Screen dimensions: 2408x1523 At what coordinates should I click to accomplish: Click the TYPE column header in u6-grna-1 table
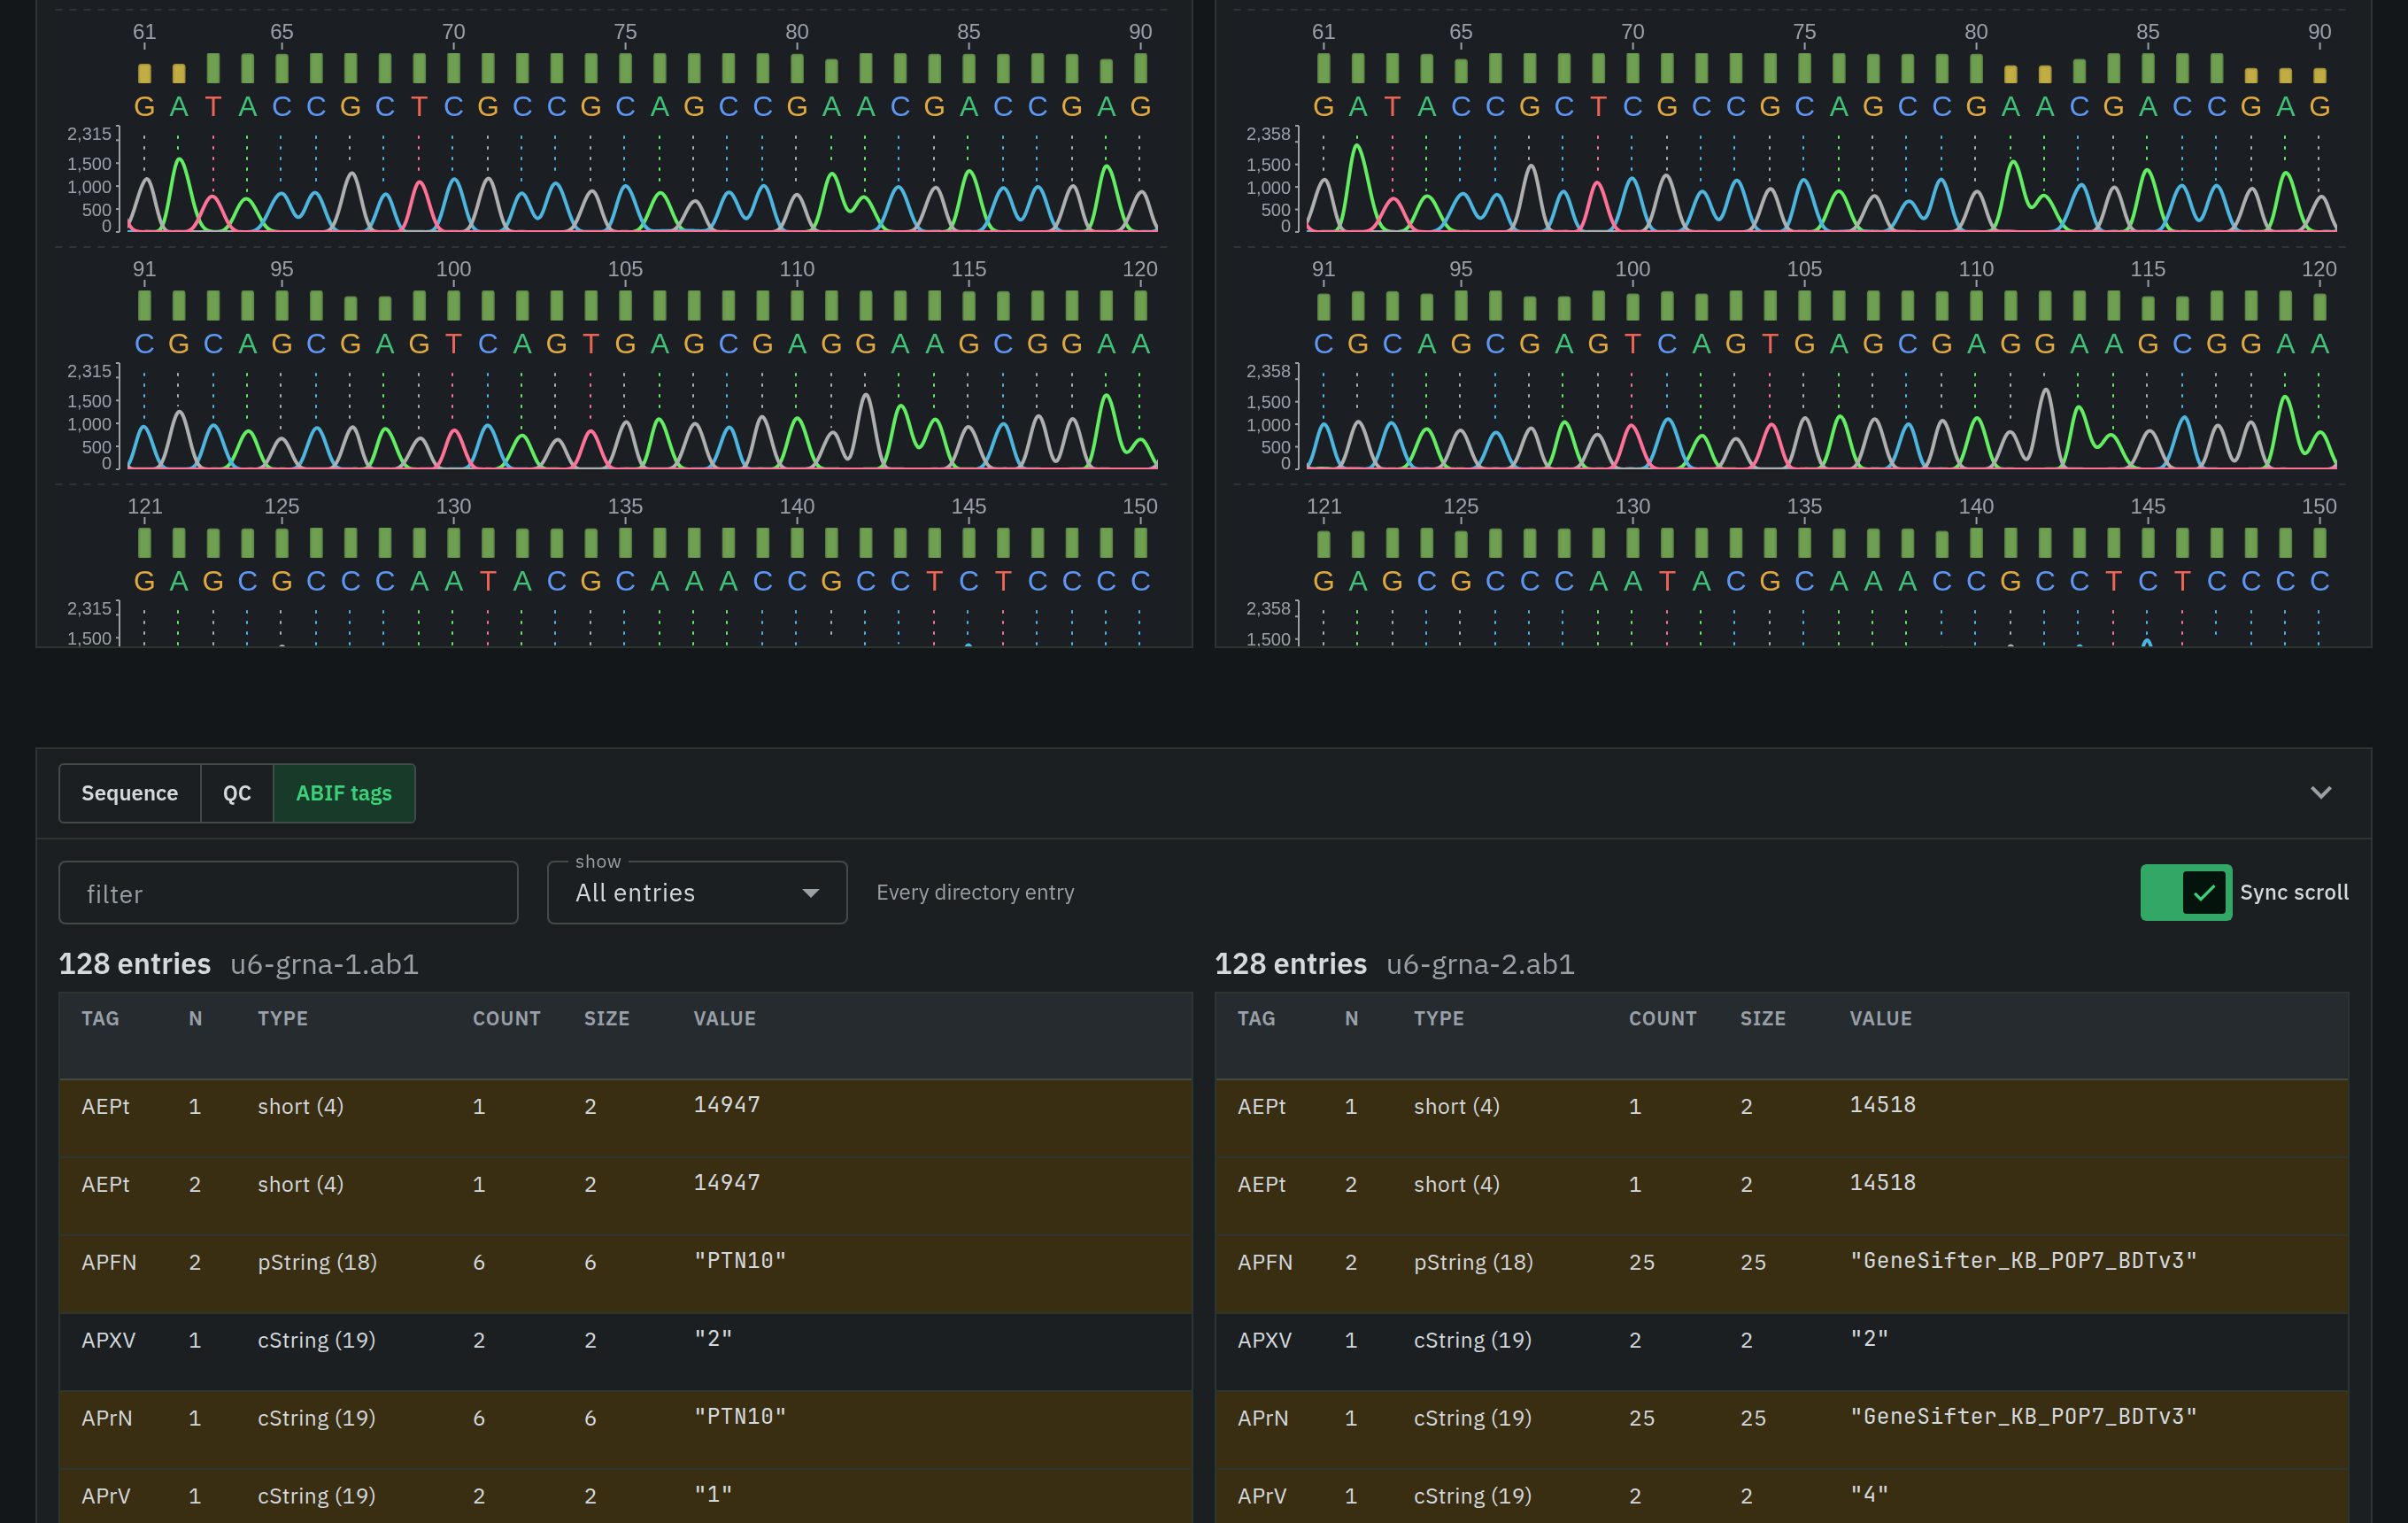tap(282, 1018)
